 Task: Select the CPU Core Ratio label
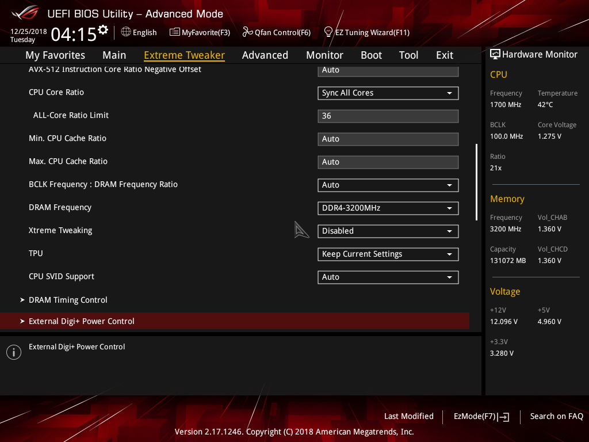[56, 93]
